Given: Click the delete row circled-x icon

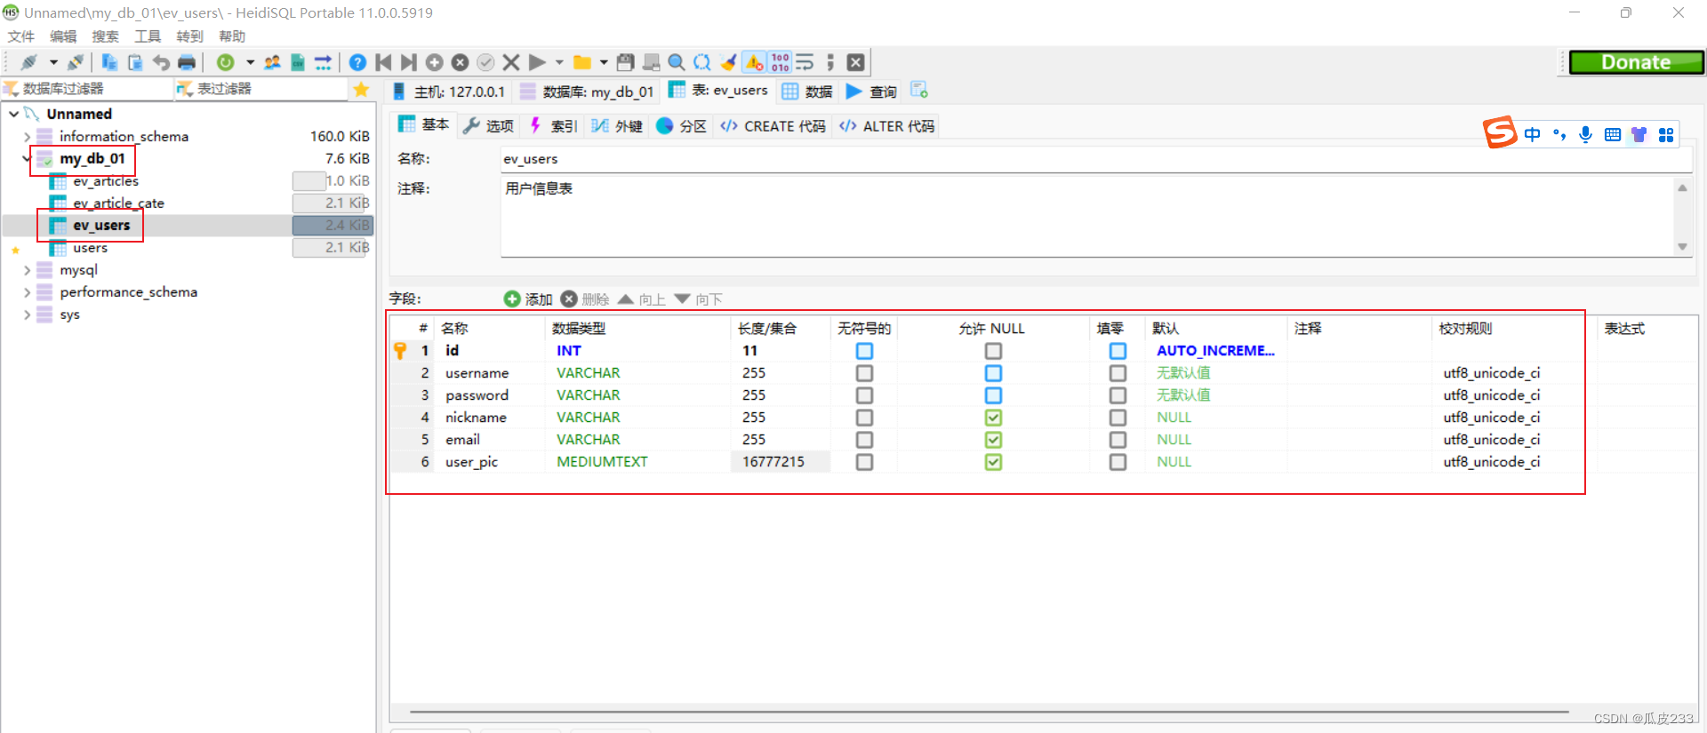Looking at the screenshot, I should coord(460,62).
